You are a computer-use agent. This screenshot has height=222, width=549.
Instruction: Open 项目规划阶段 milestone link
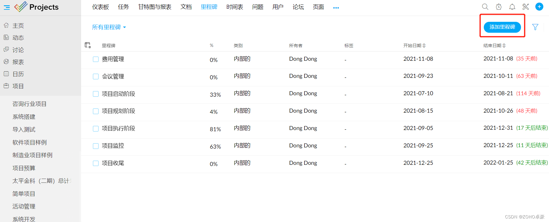click(x=119, y=111)
